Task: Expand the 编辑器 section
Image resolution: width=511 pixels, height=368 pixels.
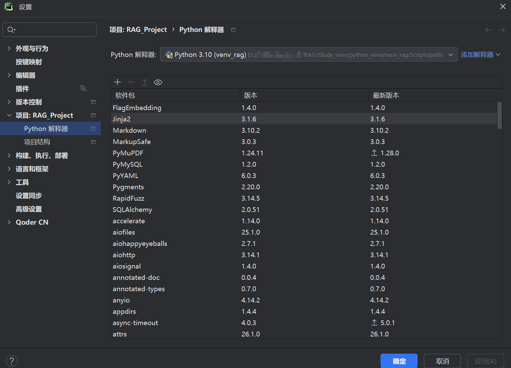Action: [x=9, y=75]
